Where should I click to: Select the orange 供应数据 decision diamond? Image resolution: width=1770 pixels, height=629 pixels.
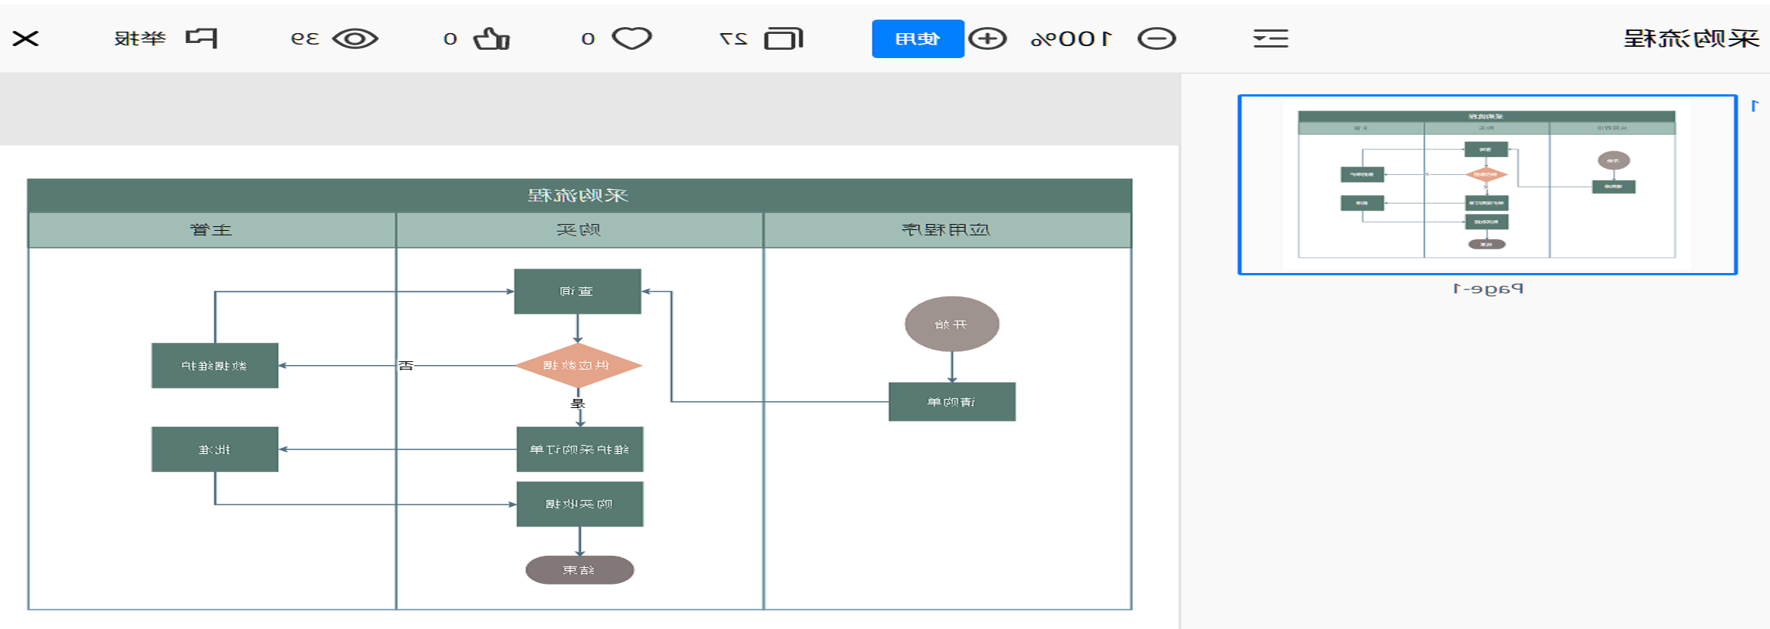[578, 366]
